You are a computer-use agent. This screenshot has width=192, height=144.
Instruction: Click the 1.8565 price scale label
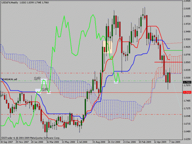187,62
